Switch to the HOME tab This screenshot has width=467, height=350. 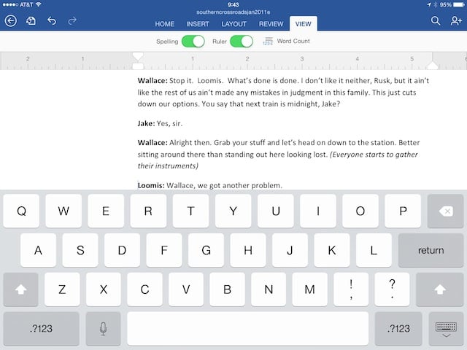[164, 24]
